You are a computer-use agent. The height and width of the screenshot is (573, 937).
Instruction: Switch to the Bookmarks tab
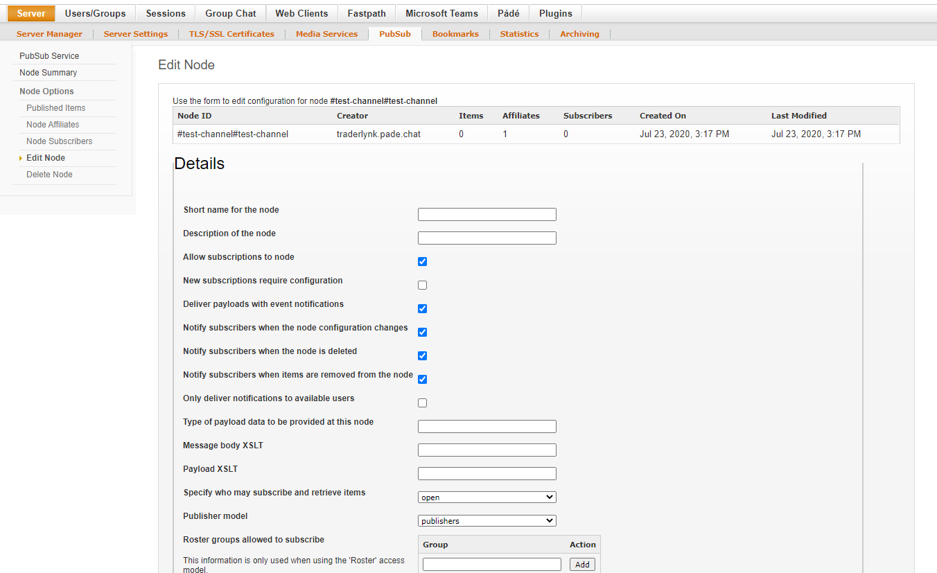[455, 33]
